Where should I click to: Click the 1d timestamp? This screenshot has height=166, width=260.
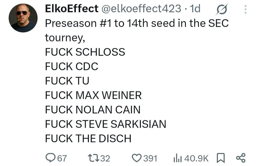pyautogui.click(x=196, y=9)
